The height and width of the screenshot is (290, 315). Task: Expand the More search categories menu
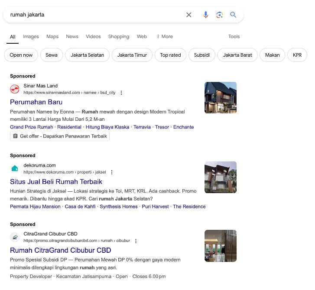coord(165,36)
